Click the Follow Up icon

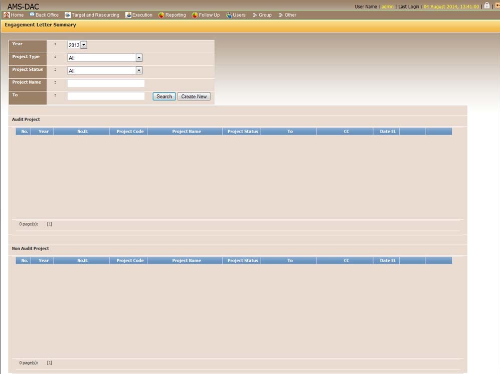[195, 15]
